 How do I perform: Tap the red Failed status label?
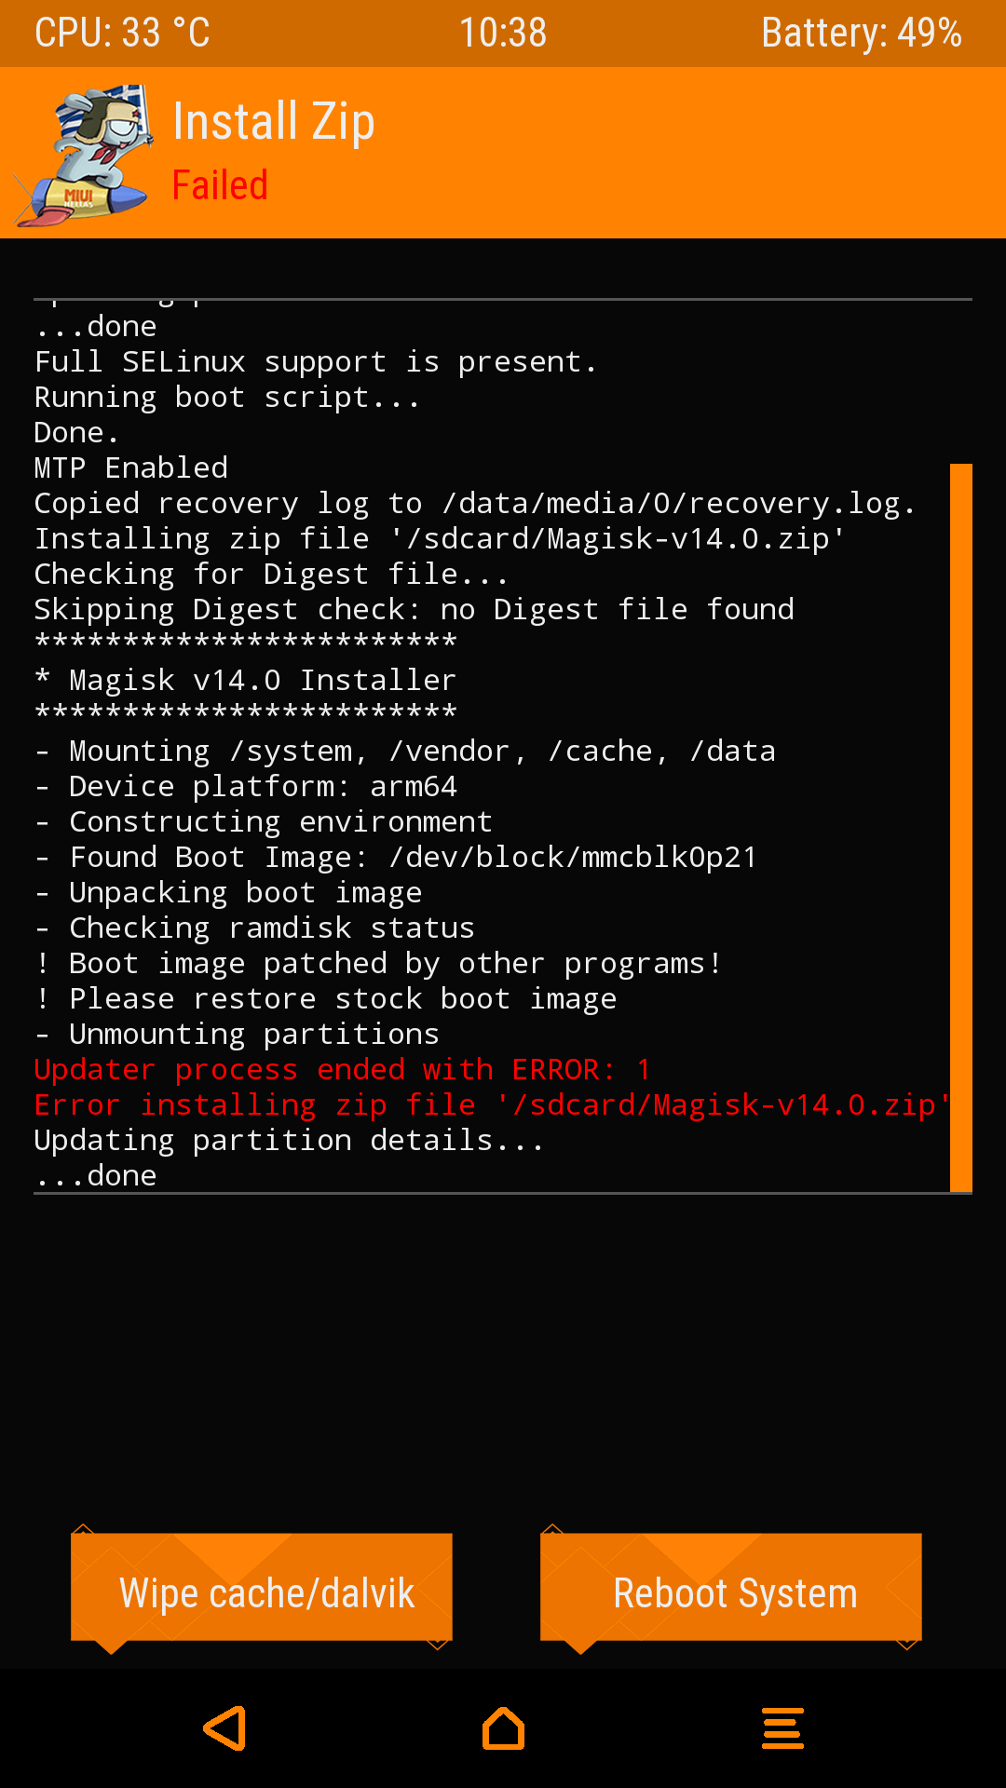220,185
